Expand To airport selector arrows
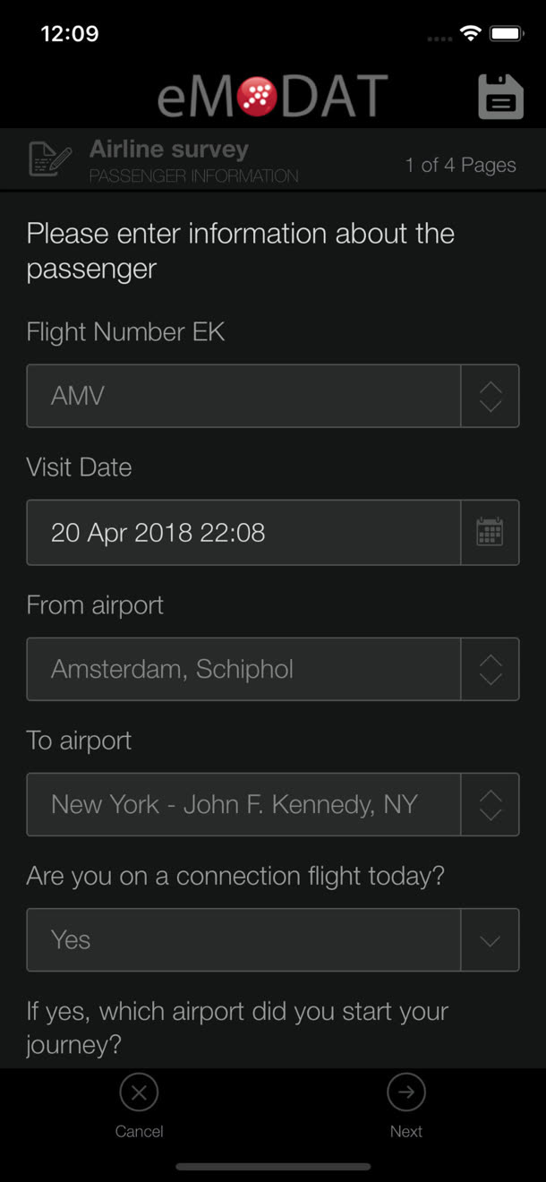Screen dimensions: 546x1182 [490, 804]
